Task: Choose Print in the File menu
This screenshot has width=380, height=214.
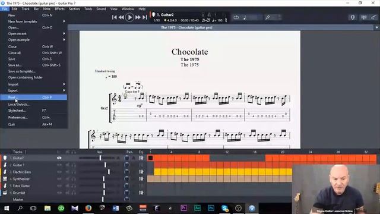Action: (x=34, y=97)
